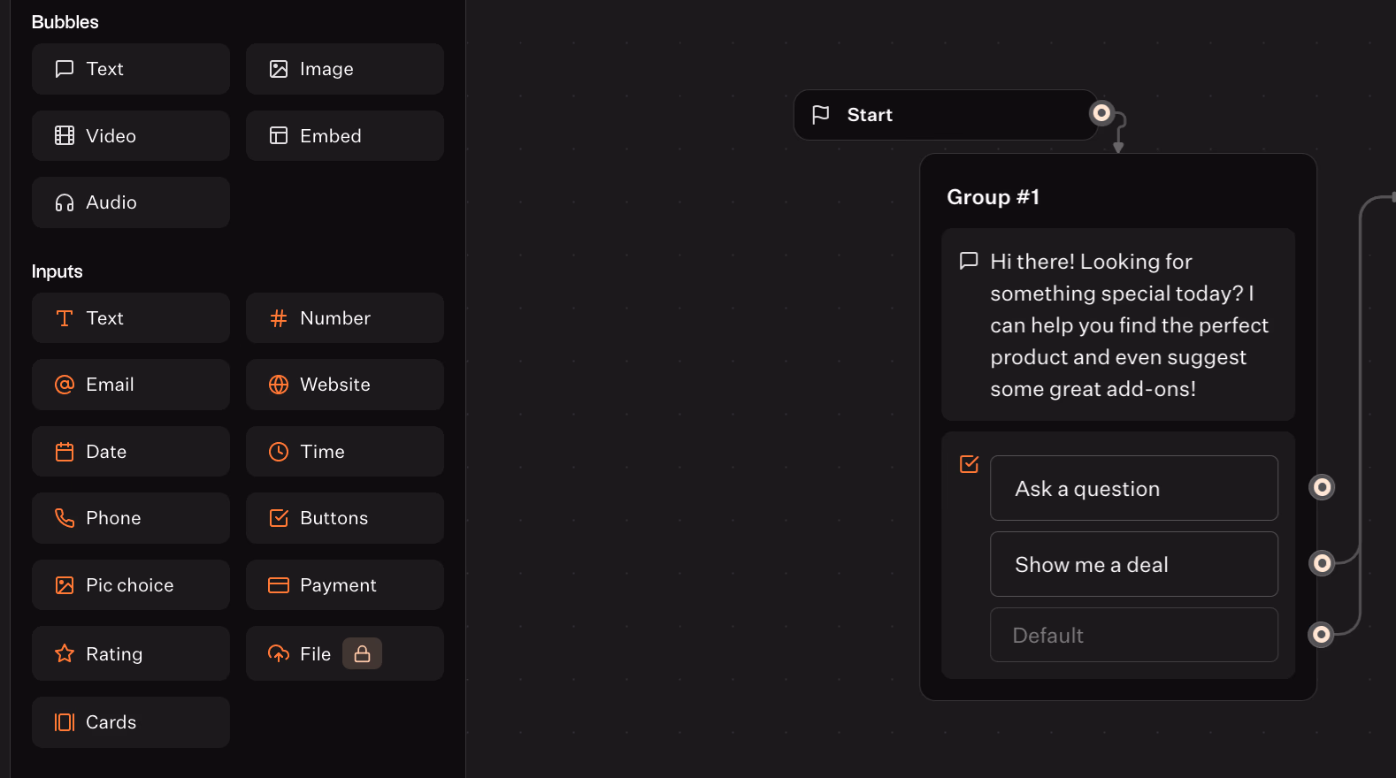This screenshot has height=778, width=1396.
Task: Click the 'Ask a question' output connector
Action: coord(1322,487)
